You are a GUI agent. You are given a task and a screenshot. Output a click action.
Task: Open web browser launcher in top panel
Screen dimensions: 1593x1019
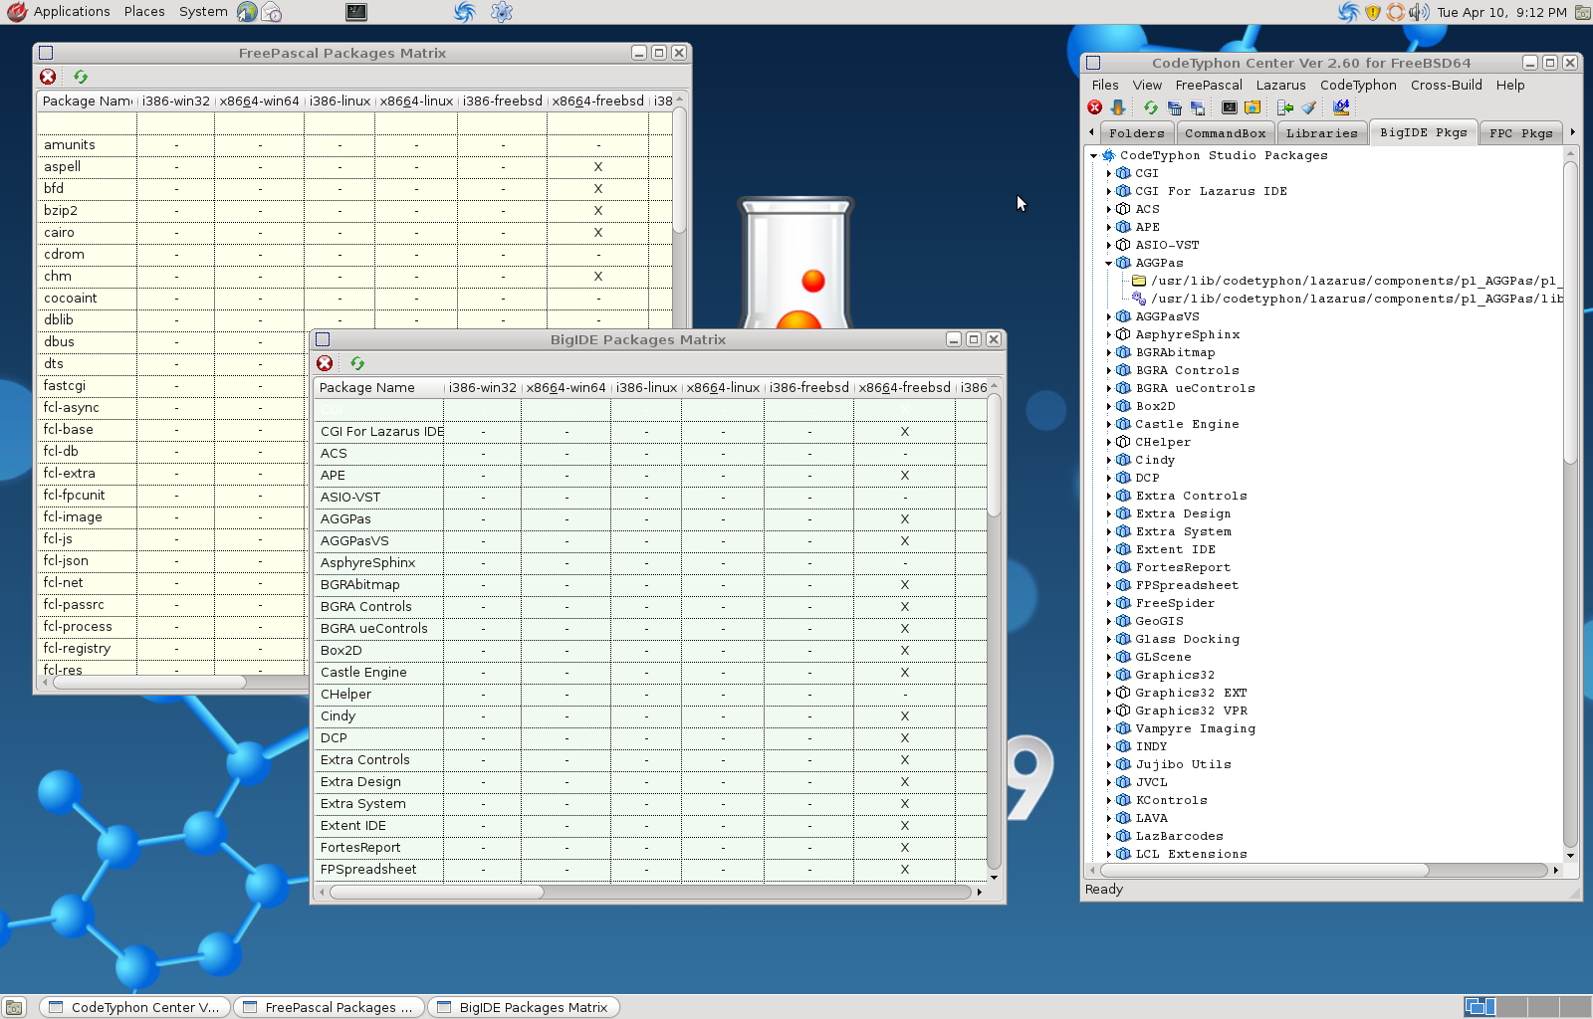point(247,12)
